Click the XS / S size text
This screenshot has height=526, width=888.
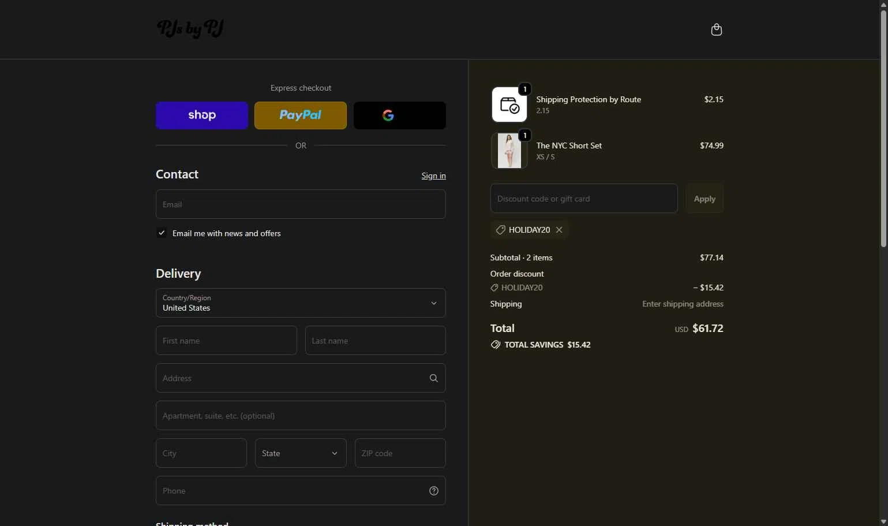point(545,156)
